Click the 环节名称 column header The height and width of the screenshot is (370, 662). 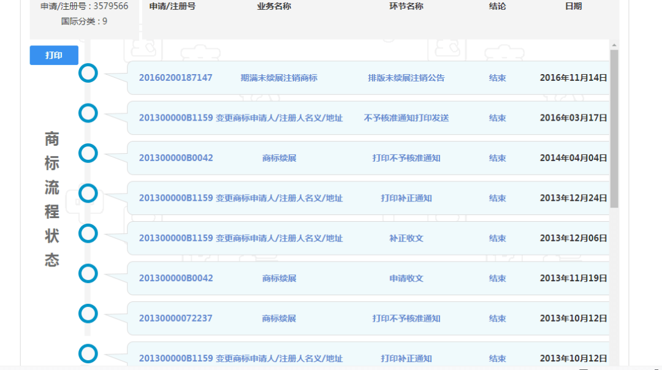click(x=406, y=6)
